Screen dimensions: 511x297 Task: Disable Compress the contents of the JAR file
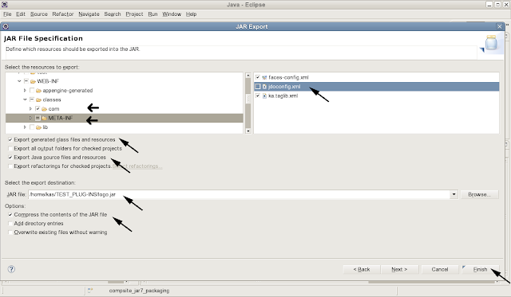tap(10, 215)
